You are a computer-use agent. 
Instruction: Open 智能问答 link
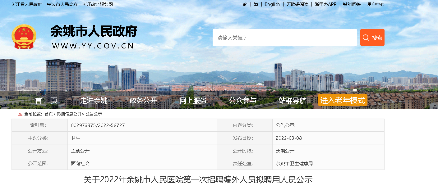point(352,4)
